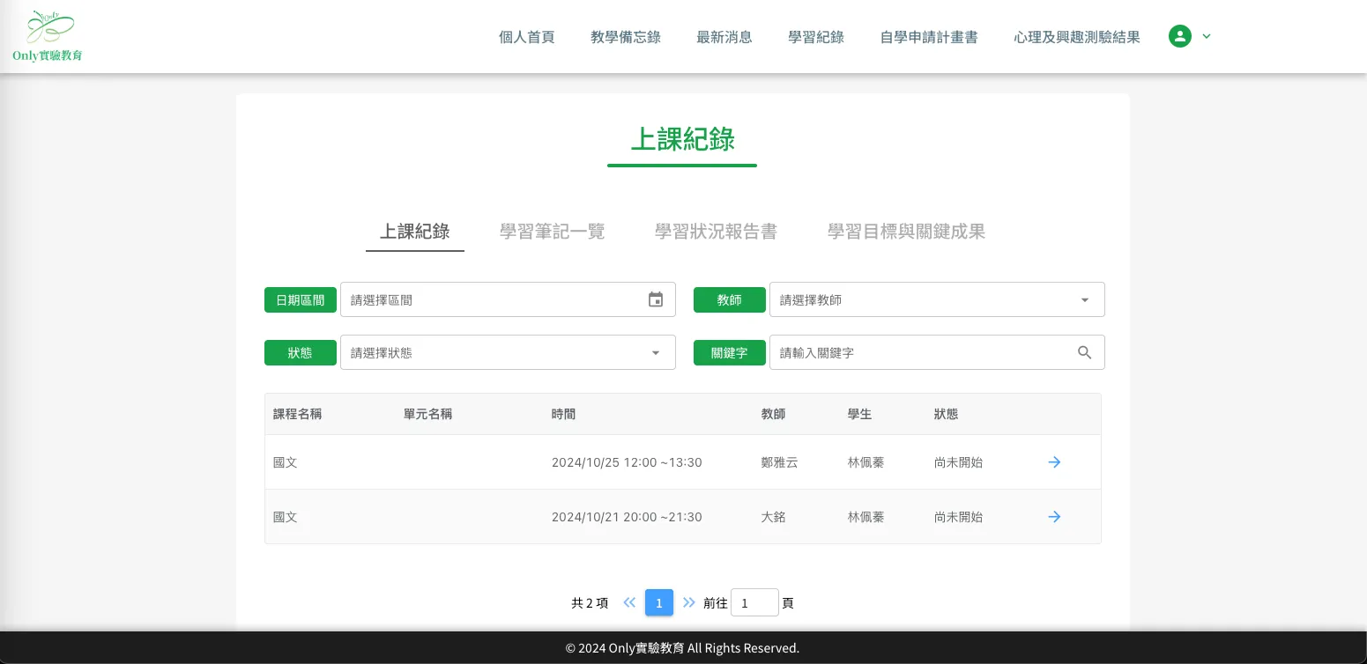Click the 心理及興趣測驗結果 link
1367x664 pixels.
[1077, 37]
